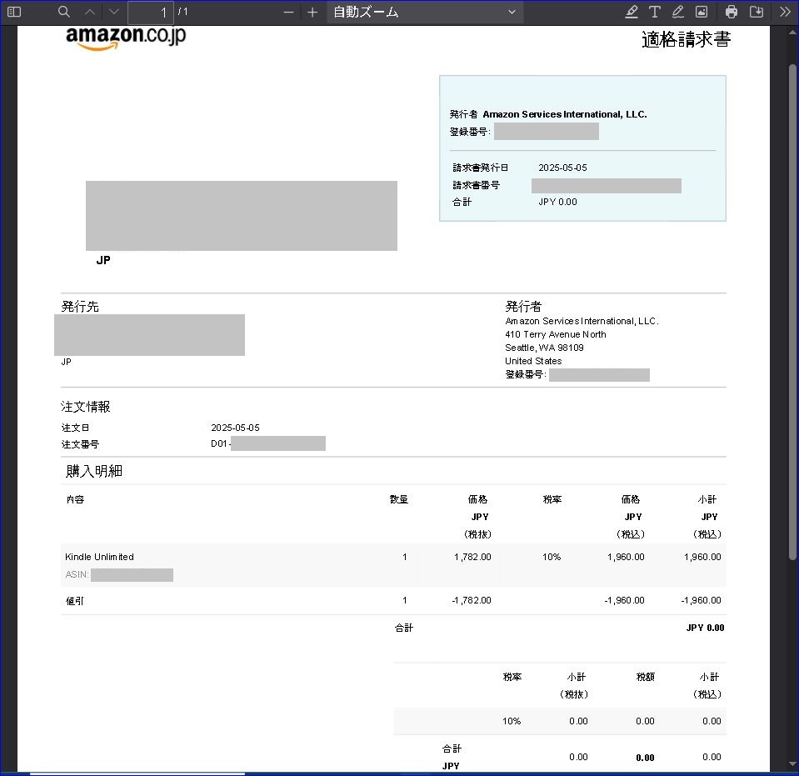Image resolution: width=799 pixels, height=776 pixels.
Task: Click the 値引 discount row label
Action: 74,601
